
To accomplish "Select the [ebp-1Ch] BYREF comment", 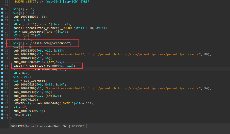I will [76, 2].
